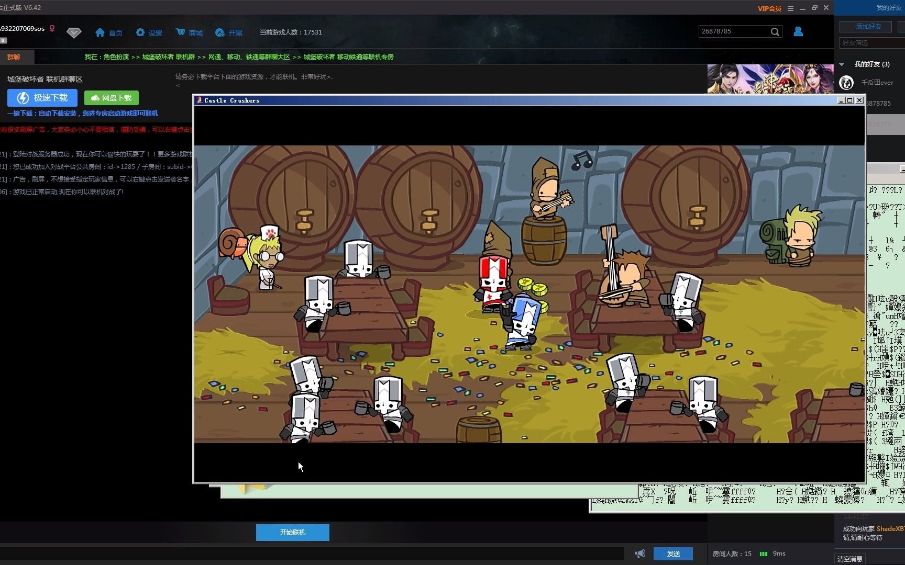
Task: Send the message with 发送
Action: coord(674,553)
